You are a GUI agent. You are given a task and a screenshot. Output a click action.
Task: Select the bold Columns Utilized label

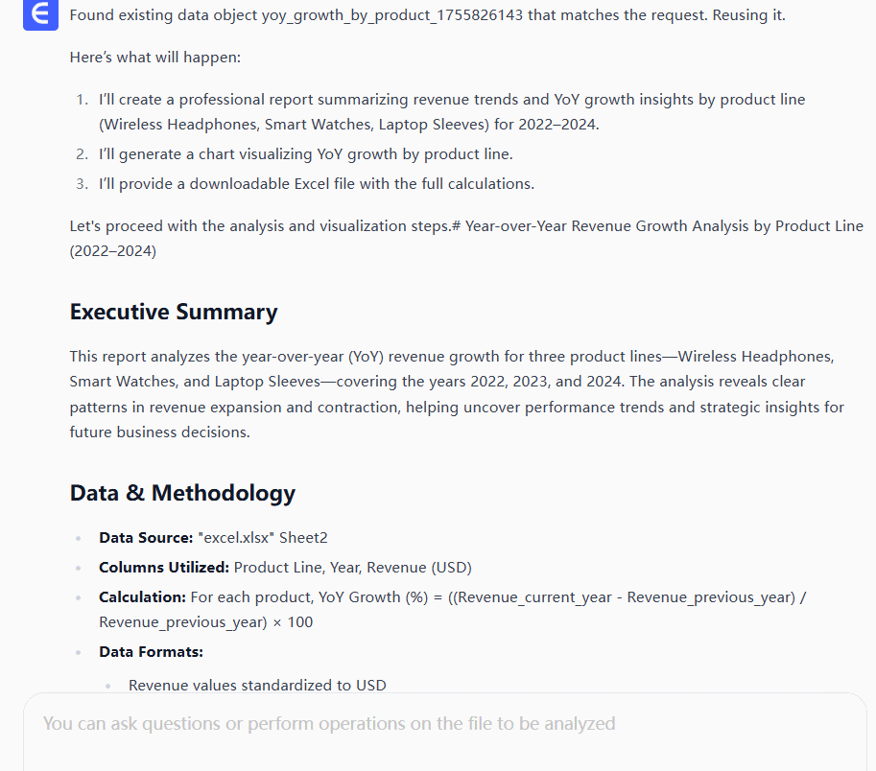click(164, 567)
